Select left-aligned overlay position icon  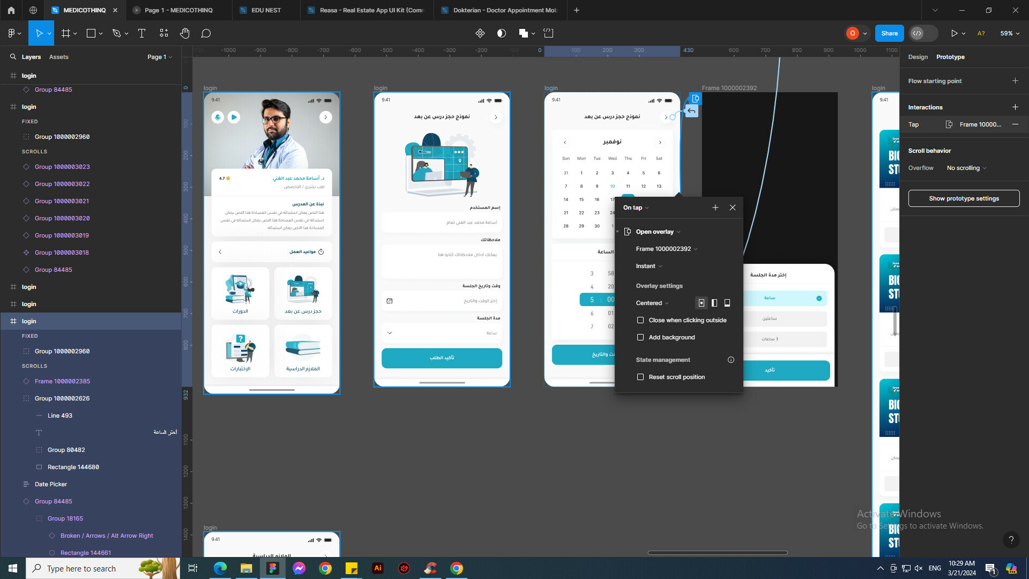point(714,303)
